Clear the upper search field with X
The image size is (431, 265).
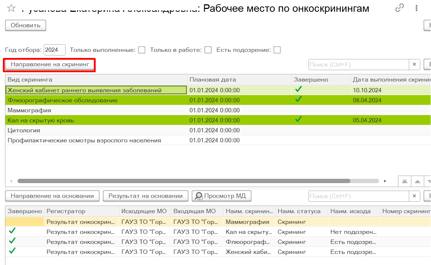tap(414, 64)
